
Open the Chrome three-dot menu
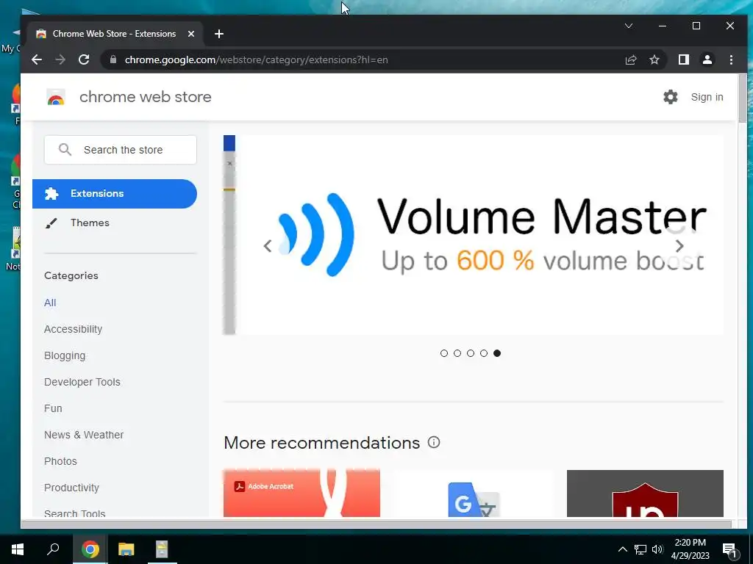coord(731,59)
